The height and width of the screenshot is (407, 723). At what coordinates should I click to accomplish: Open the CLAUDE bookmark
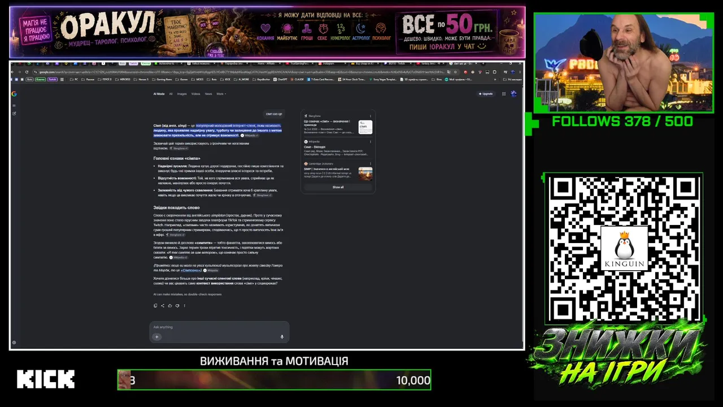click(x=297, y=79)
